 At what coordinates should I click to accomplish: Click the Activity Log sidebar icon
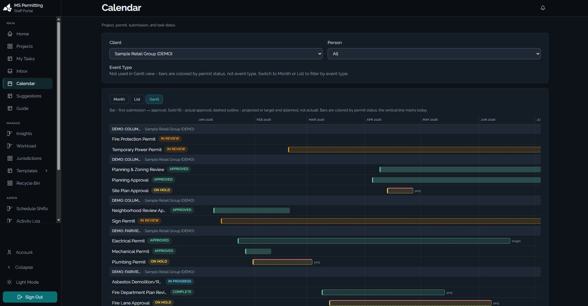pyautogui.click(x=10, y=221)
